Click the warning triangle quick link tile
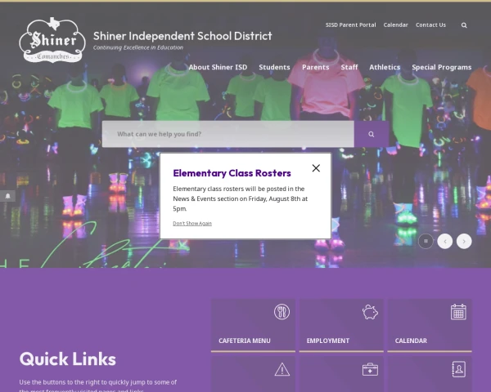The width and height of the screenshot is (491, 392). pos(253,374)
